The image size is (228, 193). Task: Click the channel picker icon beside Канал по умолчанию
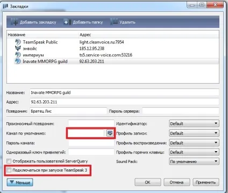click(110, 133)
